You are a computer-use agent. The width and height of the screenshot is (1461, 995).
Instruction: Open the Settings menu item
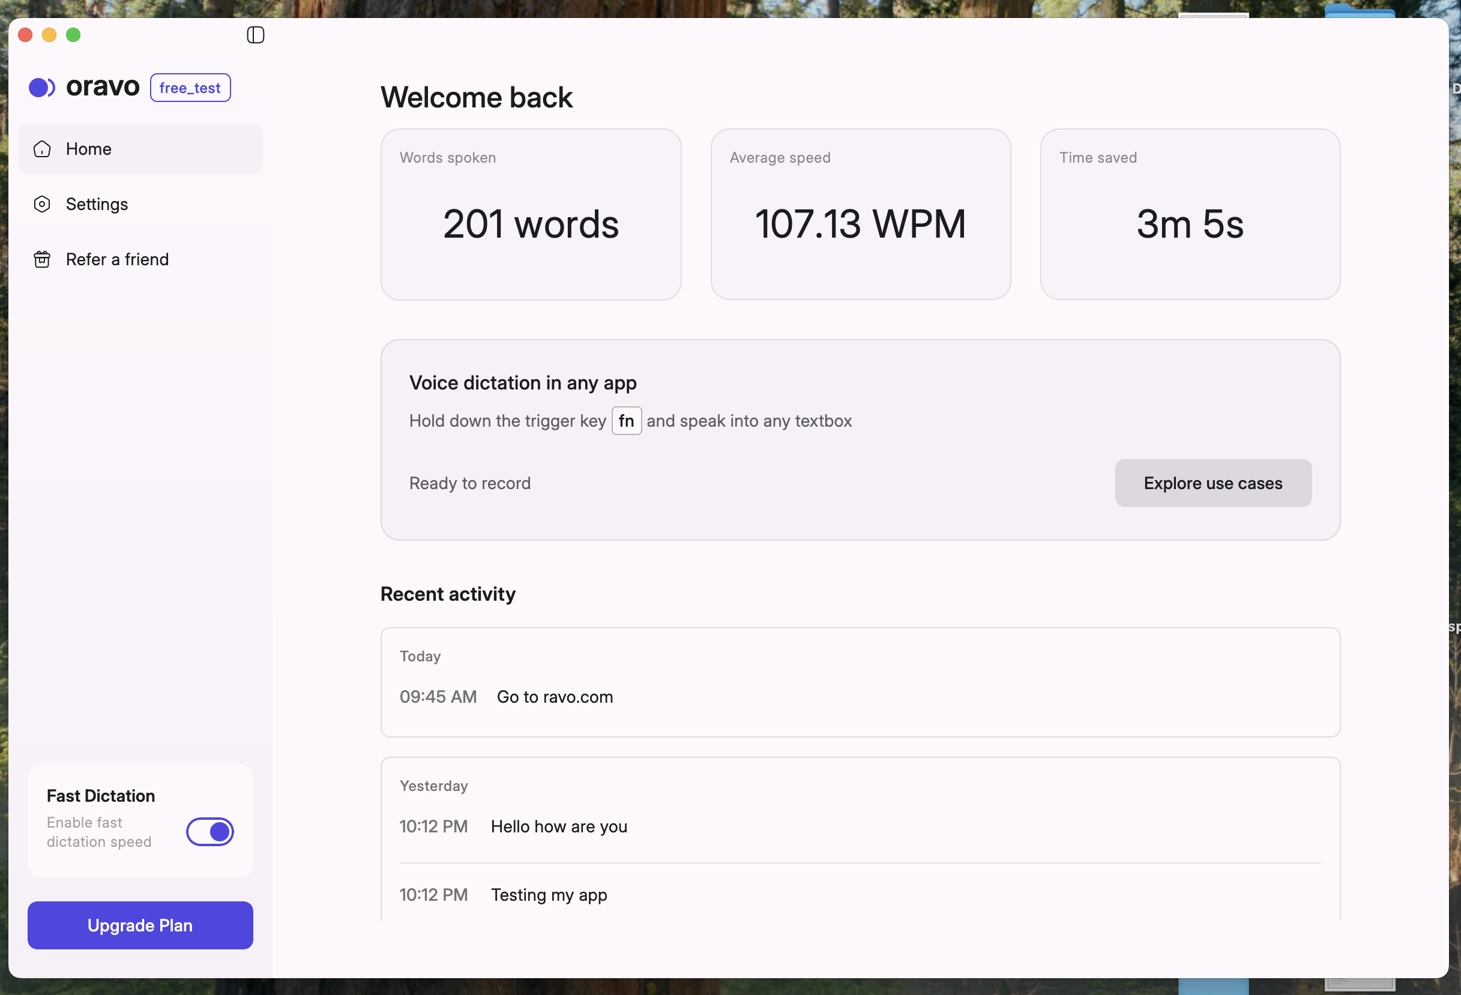(97, 204)
